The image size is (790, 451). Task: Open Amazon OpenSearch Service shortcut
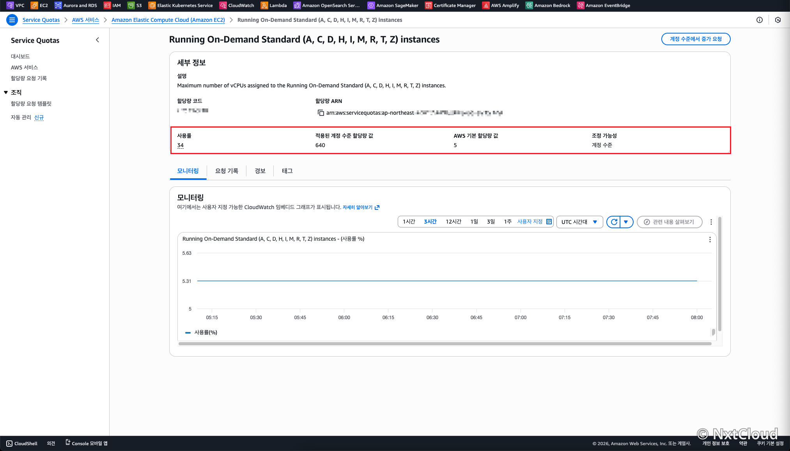coord(327,5)
